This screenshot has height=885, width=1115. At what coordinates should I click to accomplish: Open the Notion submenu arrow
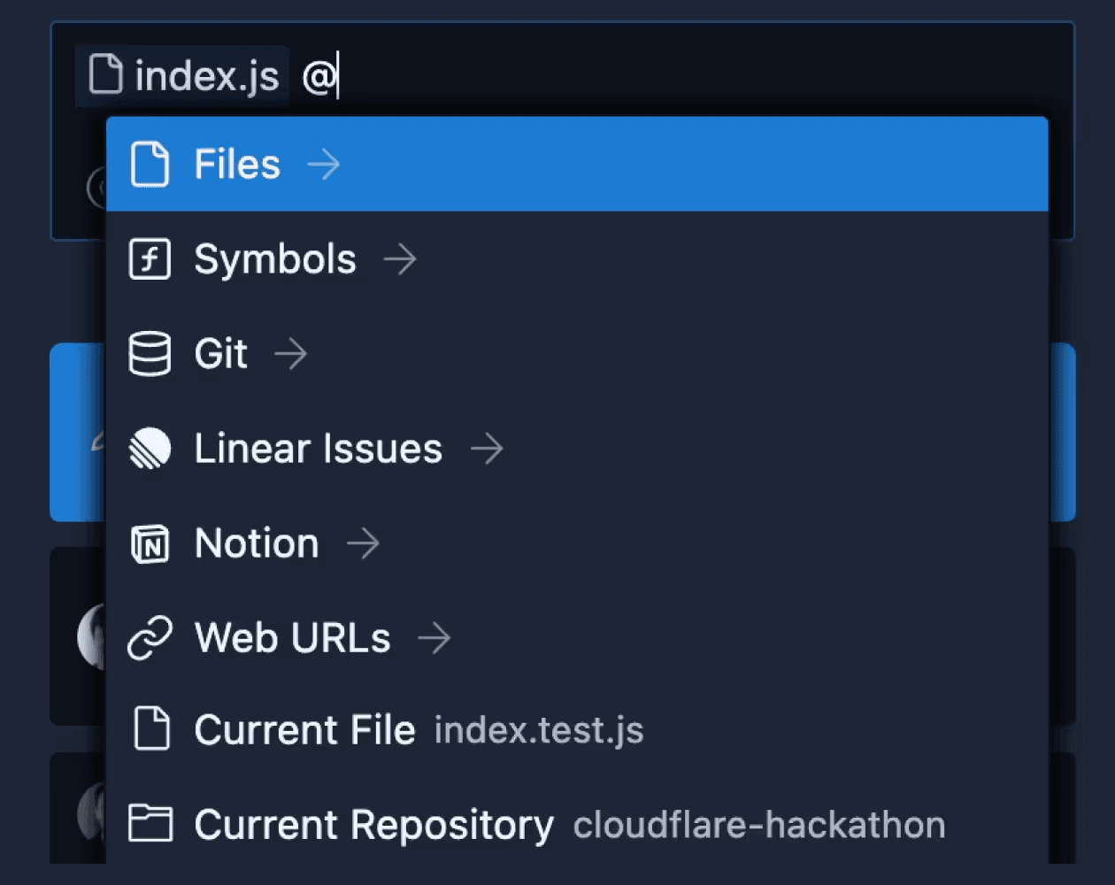pyautogui.click(x=363, y=543)
